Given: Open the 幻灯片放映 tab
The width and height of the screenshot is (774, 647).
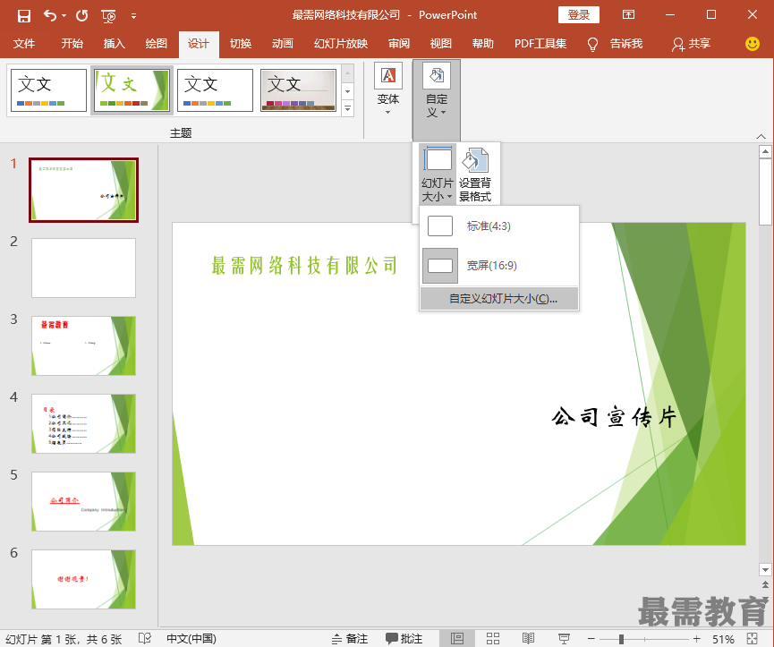Looking at the screenshot, I should [341, 44].
